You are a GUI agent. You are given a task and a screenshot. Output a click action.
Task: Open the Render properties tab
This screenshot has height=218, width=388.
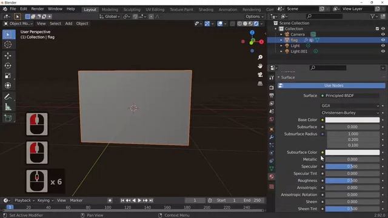[272, 87]
